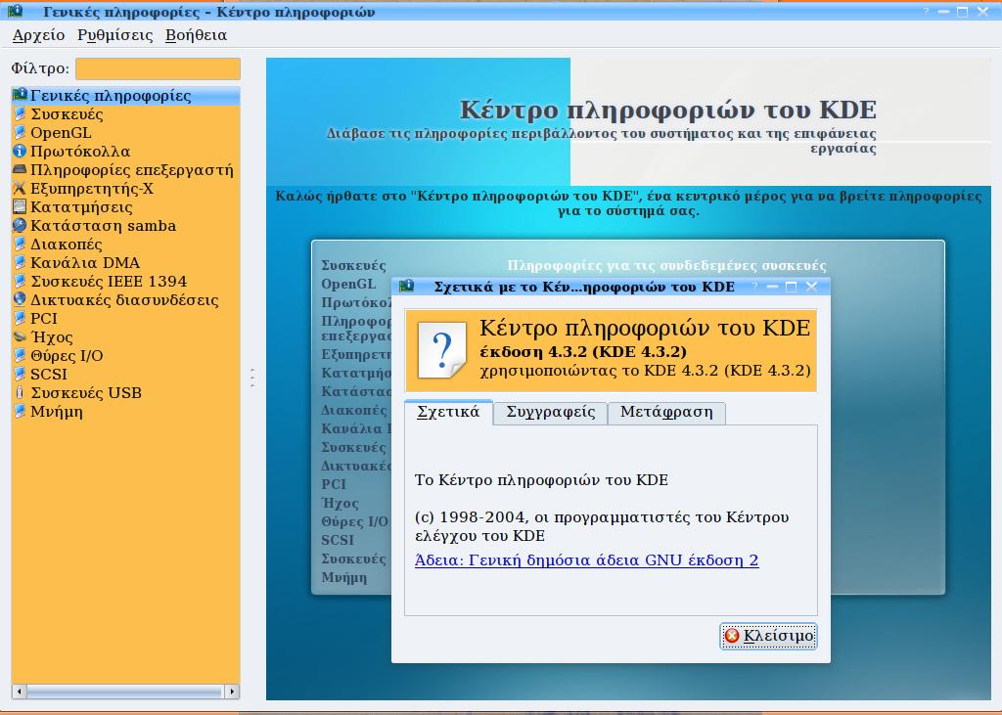Screen dimensions: 1002x715
Task: Click the main window's help question mark button
Action: (x=926, y=12)
